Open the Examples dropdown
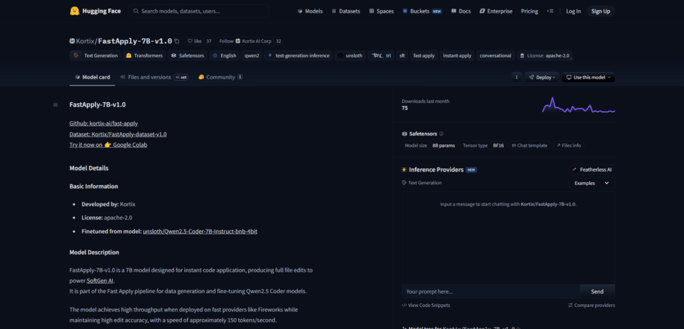 [x=592, y=183]
